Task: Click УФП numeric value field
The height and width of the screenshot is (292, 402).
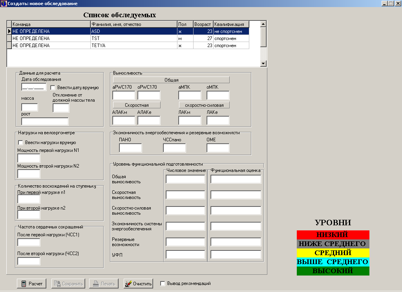Action: tap(185, 255)
